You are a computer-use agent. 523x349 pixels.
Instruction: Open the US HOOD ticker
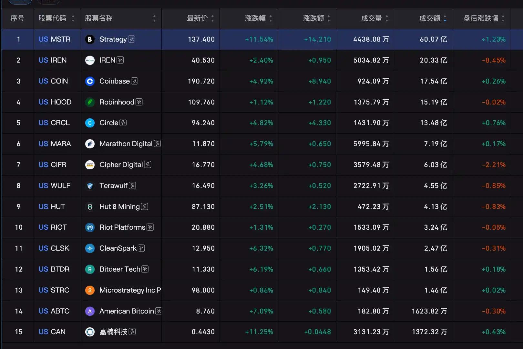pos(55,102)
